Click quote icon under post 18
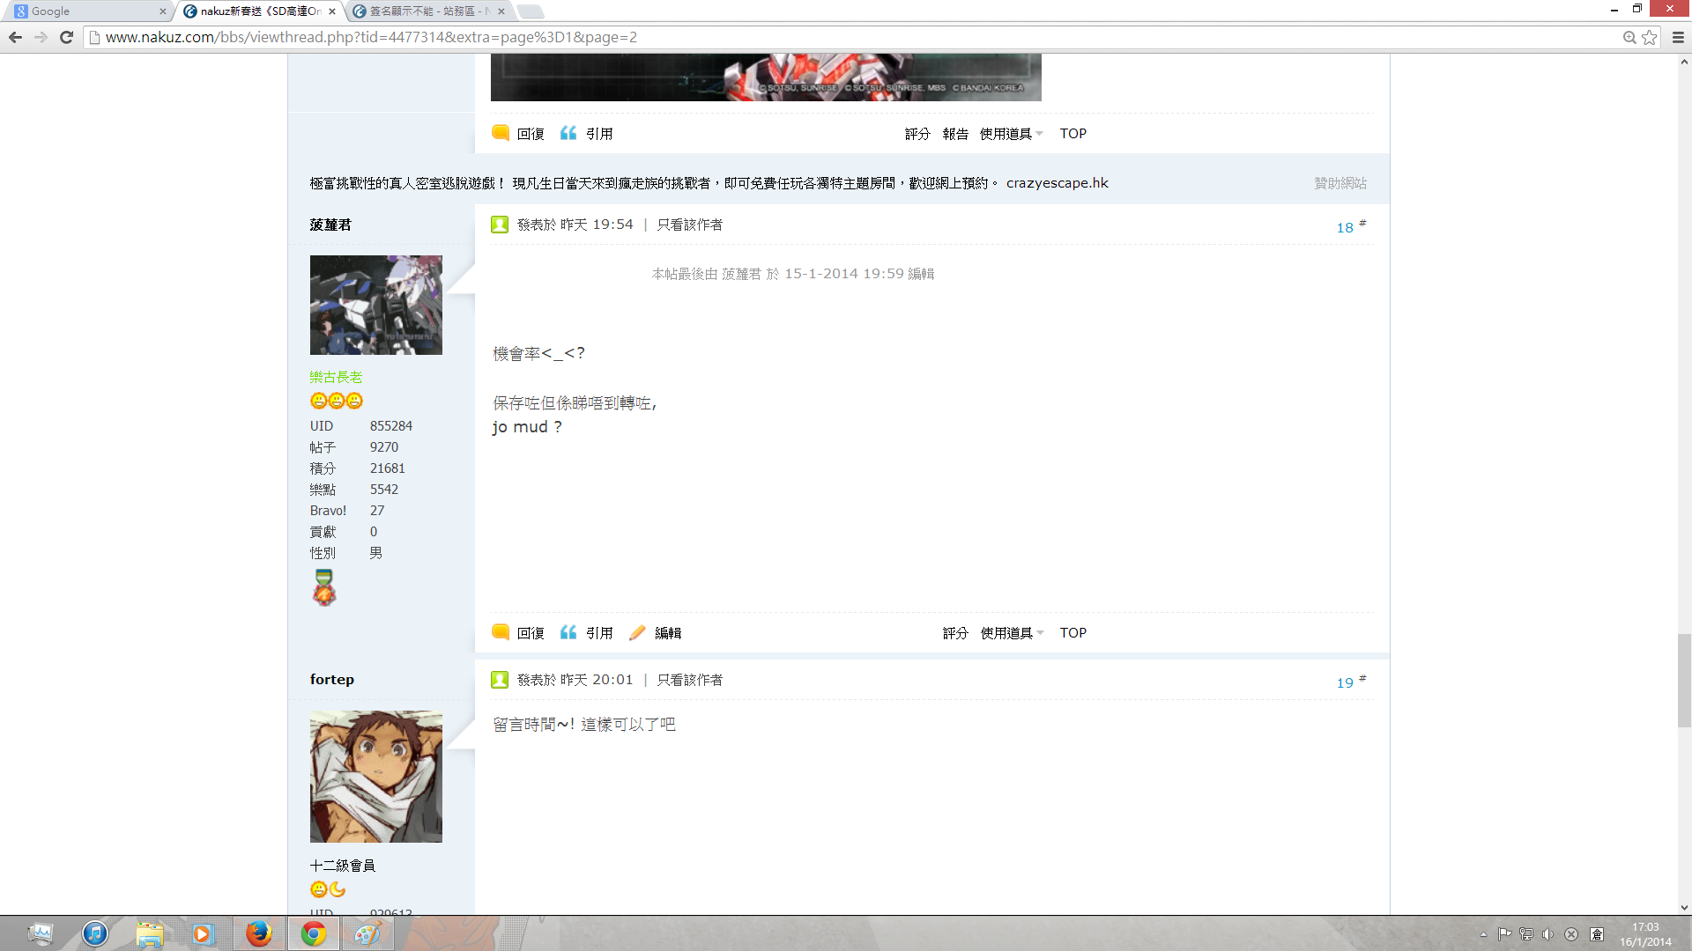 click(x=568, y=632)
